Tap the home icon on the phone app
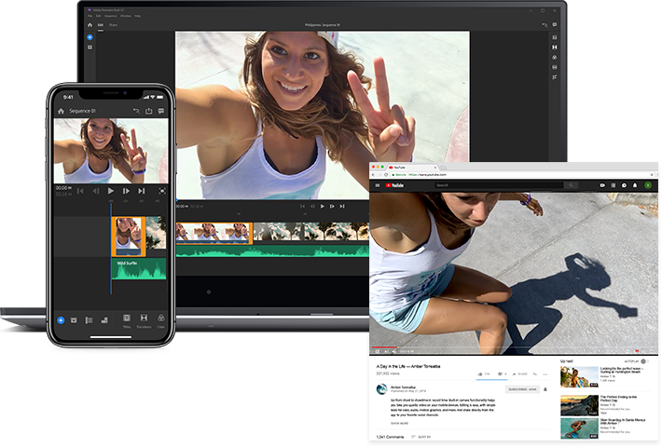The height and width of the screenshot is (447, 662). (61, 111)
